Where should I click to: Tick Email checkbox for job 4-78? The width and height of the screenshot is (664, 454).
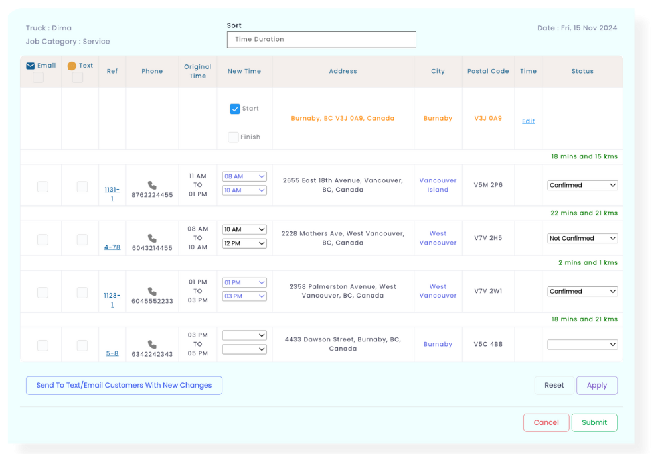42,240
